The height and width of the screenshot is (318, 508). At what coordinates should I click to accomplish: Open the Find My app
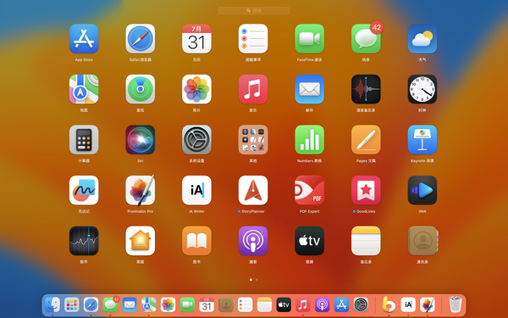point(140,89)
